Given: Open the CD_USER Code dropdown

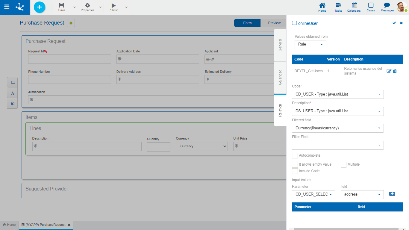Looking at the screenshot, I should pos(337,94).
